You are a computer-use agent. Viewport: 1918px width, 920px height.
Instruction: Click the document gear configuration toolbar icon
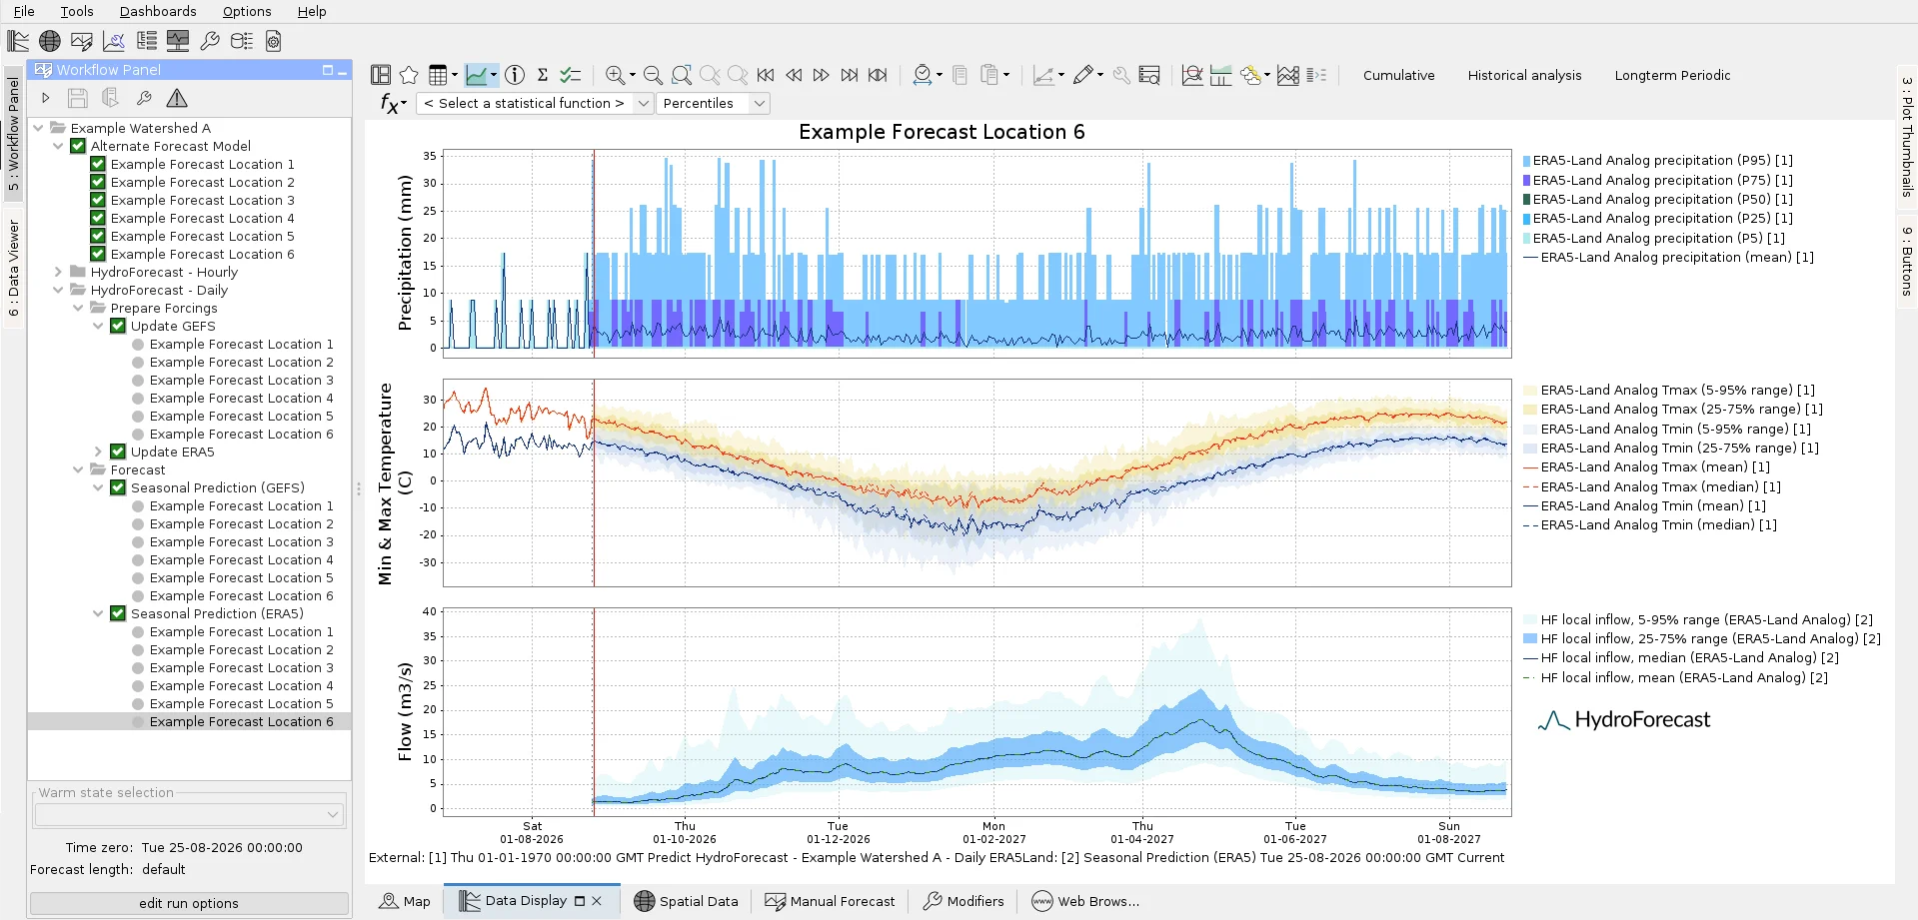pos(274,41)
